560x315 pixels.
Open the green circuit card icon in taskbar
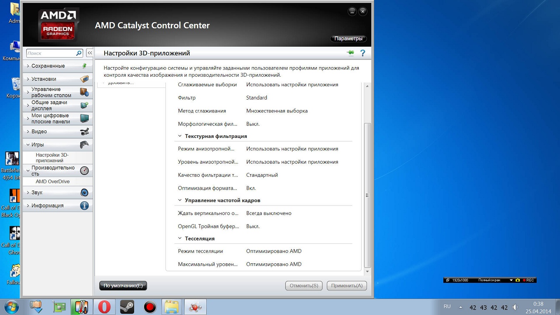coord(59,307)
